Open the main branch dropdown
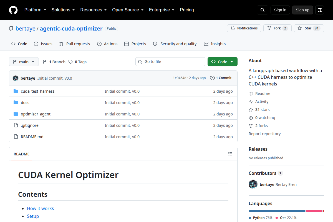This screenshot has width=333, height=222. pyautogui.click(x=24, y=62)
